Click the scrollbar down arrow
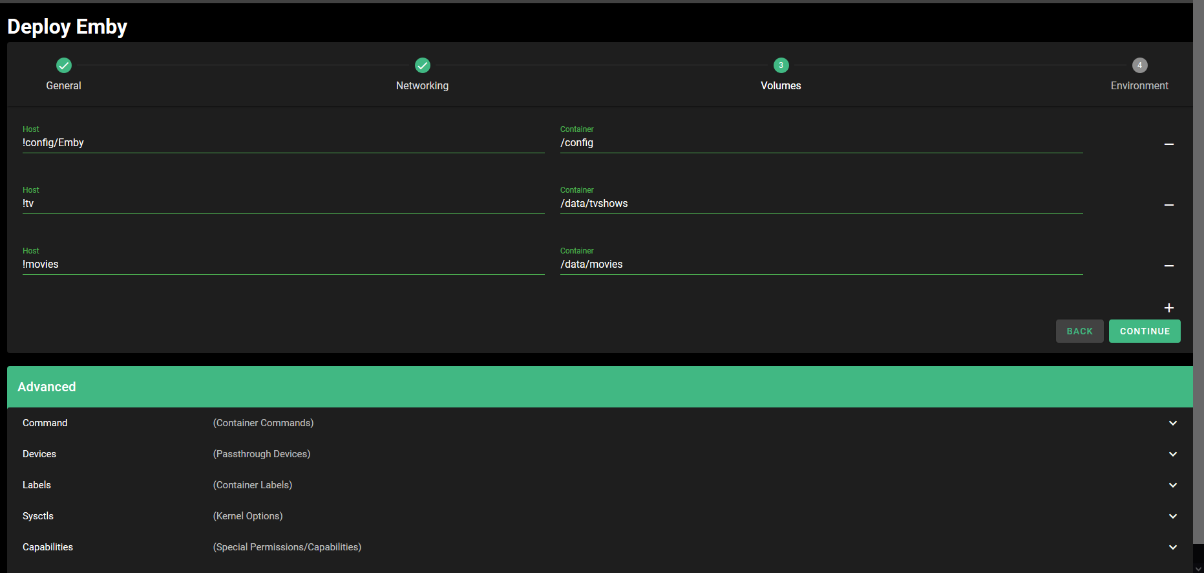 1198,568
